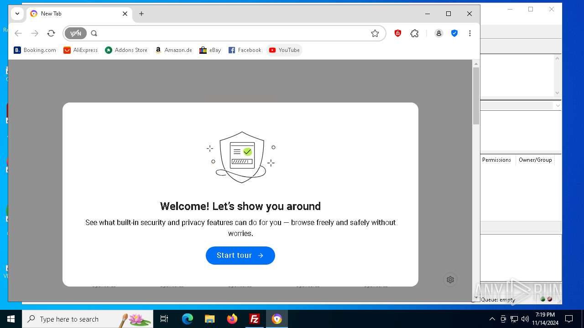584x328 pixels.
Task: Open the user profile icon
Action: 438,33
